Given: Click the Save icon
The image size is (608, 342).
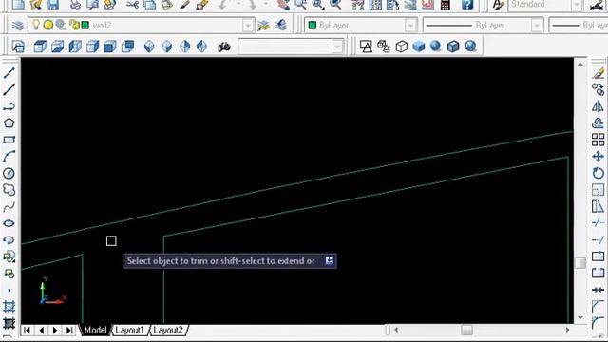Looking at the screenshot, I should (53, 5).
